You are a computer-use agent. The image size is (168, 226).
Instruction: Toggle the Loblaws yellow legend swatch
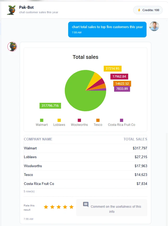pos(59,120)
